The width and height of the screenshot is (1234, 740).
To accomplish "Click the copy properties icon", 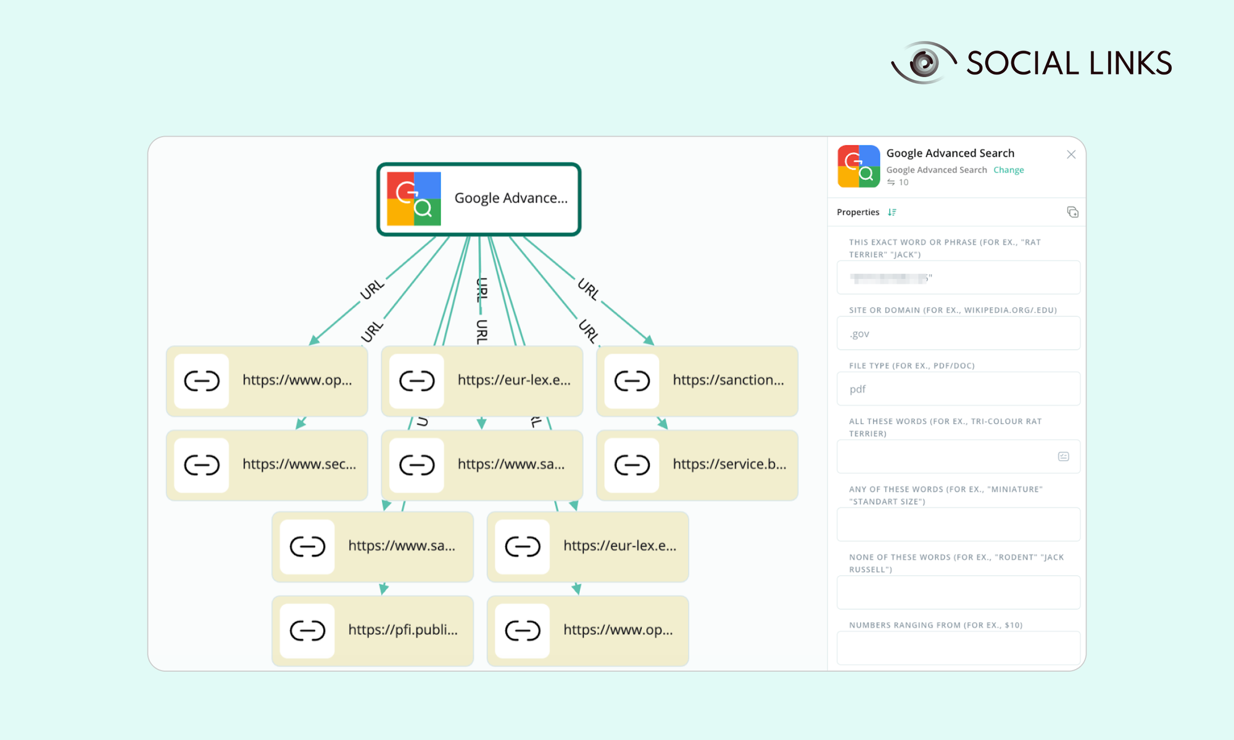I will (x=1072, y=212).
